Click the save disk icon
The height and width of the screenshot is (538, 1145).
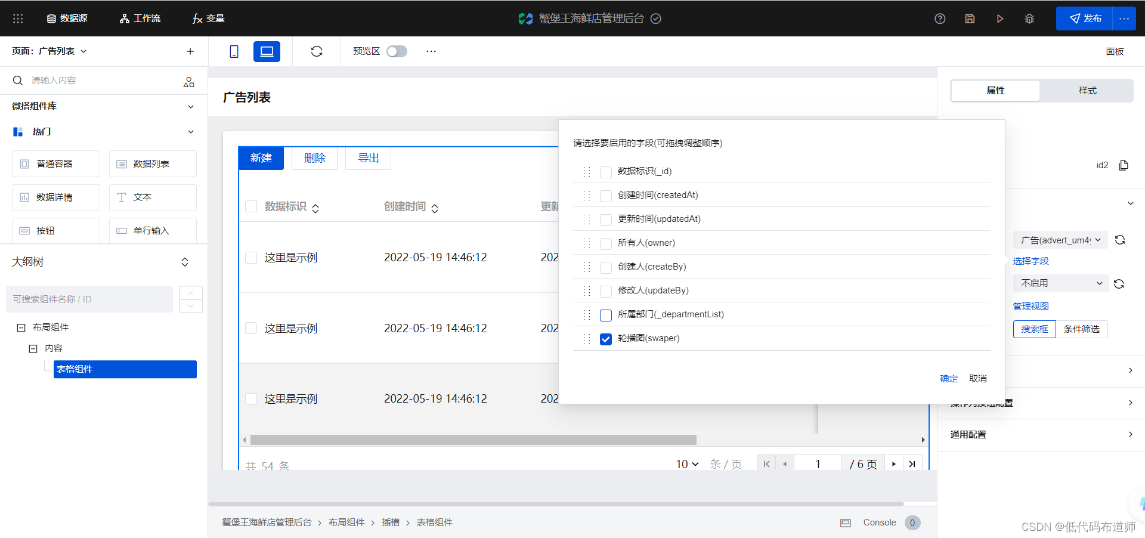(x=970, y=18)
